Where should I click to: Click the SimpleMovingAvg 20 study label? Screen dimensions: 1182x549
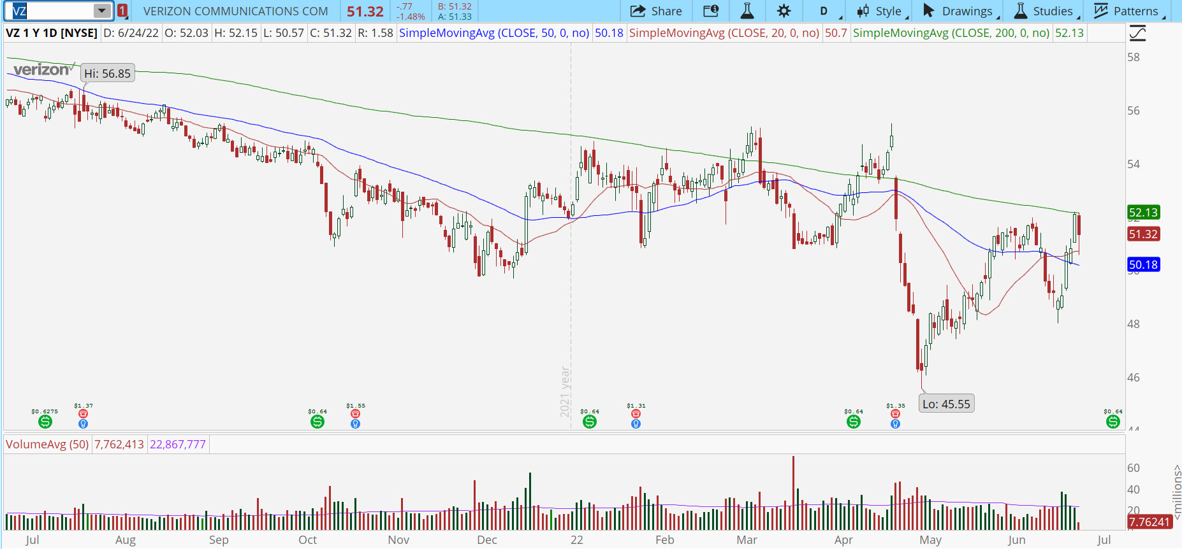(x=724, y=33)
